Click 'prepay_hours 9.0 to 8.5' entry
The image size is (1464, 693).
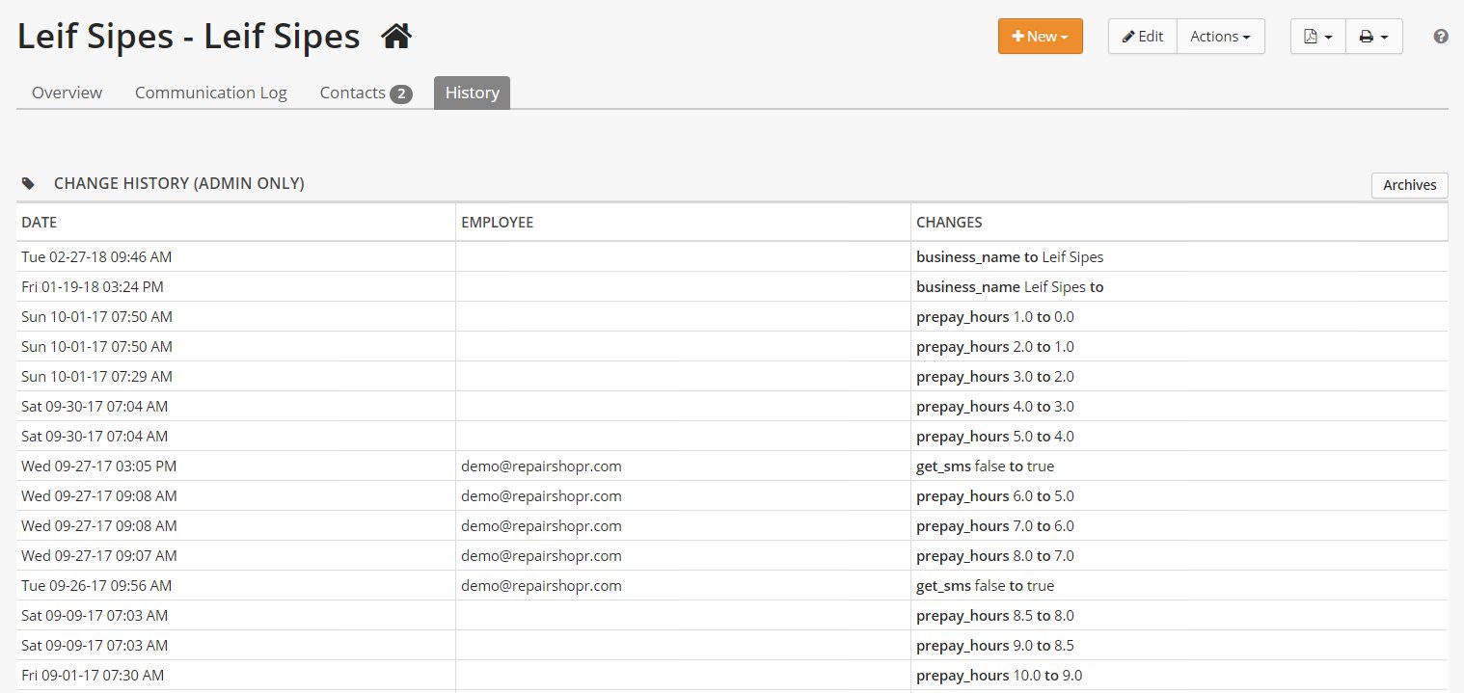point(994,646)
